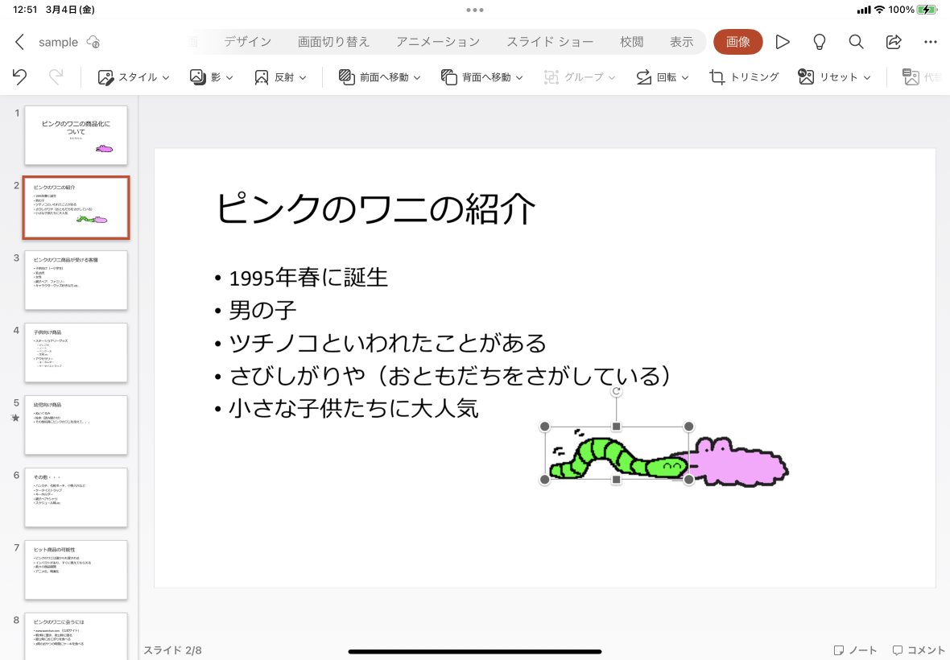Click the picture style icon
Viewport: 950px width, 660px height.
pos(105,77)
